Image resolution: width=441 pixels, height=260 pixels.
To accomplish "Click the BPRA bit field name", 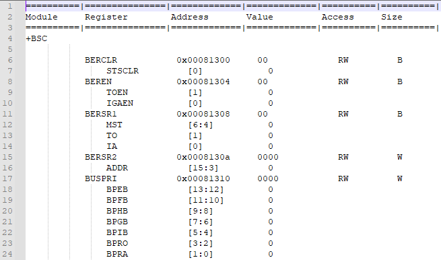I will [x=117, y=254].
